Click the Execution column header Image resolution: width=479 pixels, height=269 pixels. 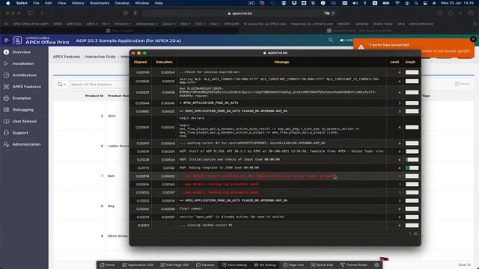click(164, 62)
